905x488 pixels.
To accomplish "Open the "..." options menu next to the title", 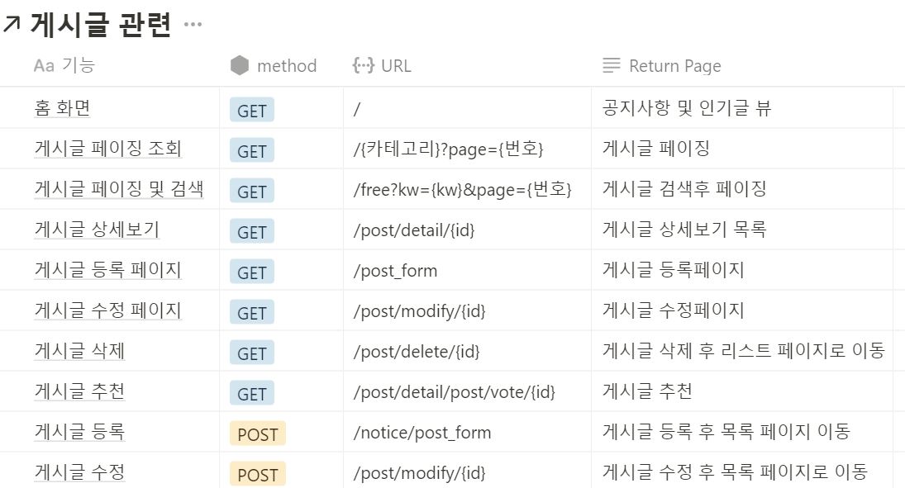I will [193, 23].
